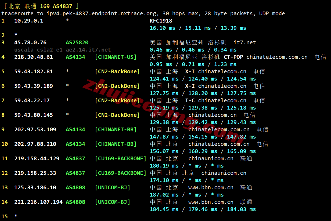Screen dimensions: 331x221
Task: Select IP 125.33.186.10 on hop 13
Action: pyautogui.click(x=35, y=187)
